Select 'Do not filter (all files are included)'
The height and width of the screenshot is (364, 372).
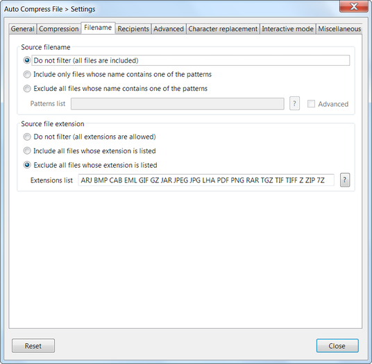coord(27,60)
